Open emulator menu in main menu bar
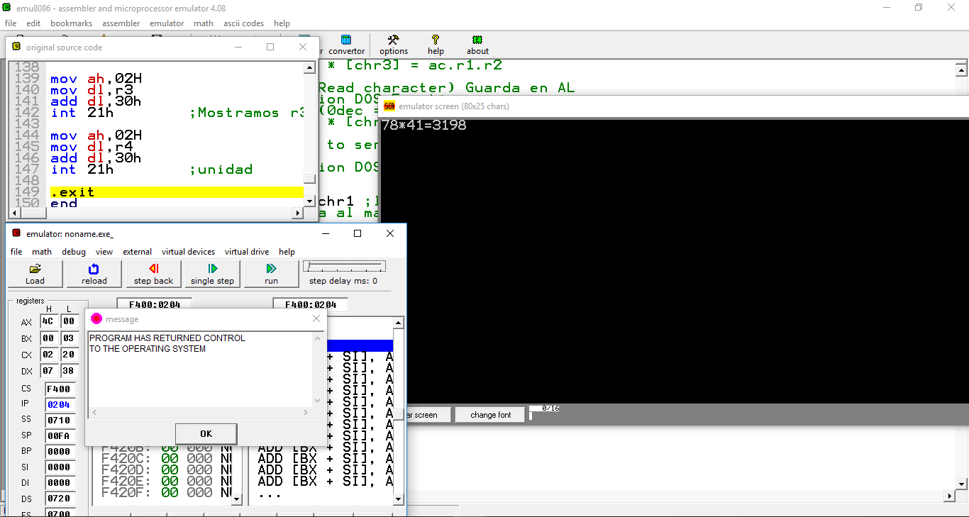 pyautogui.click(x=167, y=23)
